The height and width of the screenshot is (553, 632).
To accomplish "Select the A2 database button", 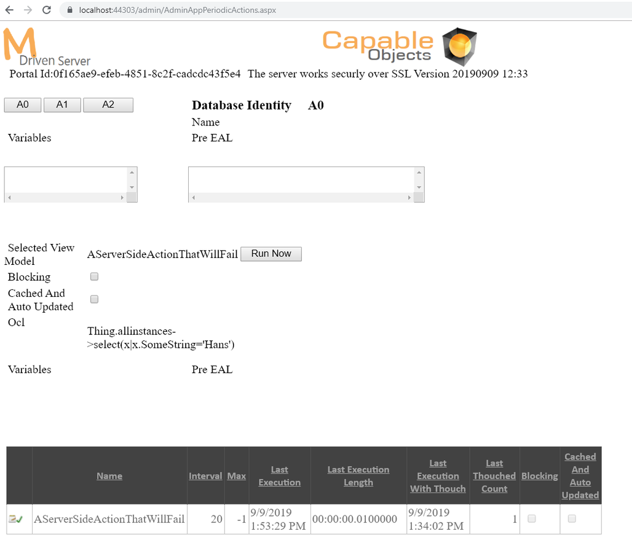I will click(108, 104).
